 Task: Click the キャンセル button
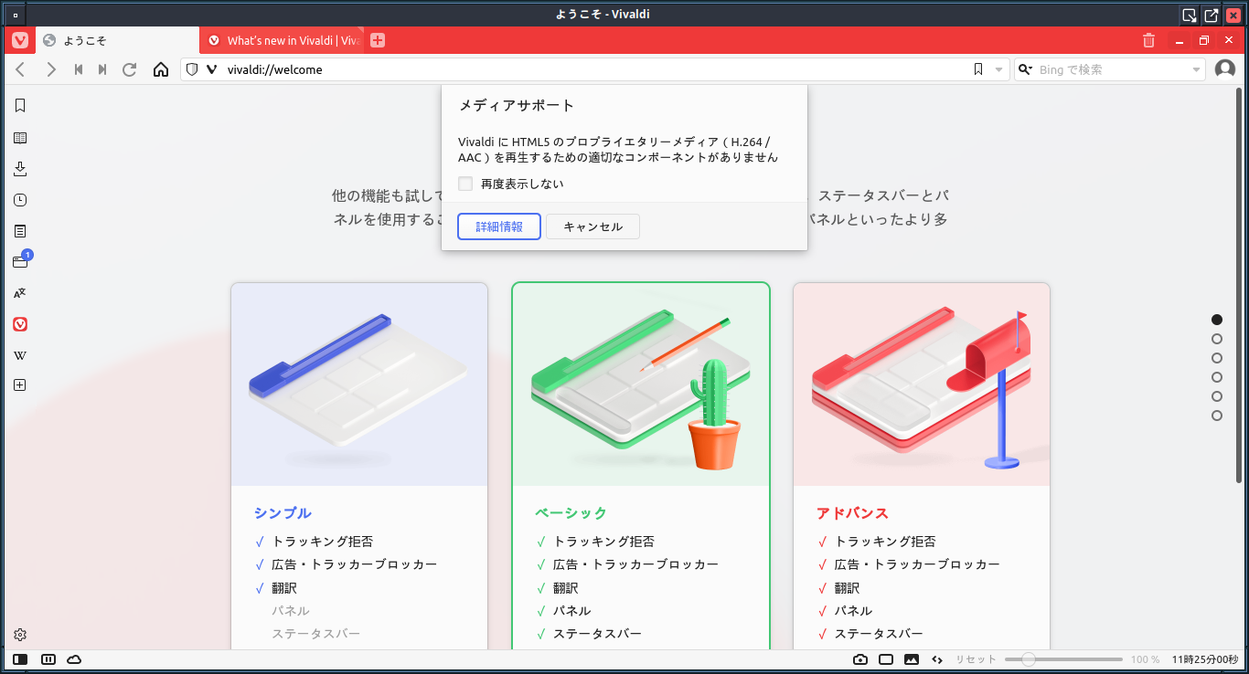[x=592, y=226]
